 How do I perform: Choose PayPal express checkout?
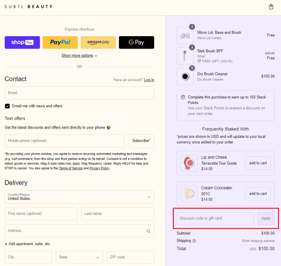pyautogui.click(x=60, y=42)
